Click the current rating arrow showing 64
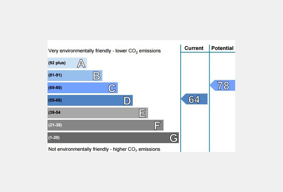The height and width of the screenshot is (192, 283). click(x=194, y=99)
